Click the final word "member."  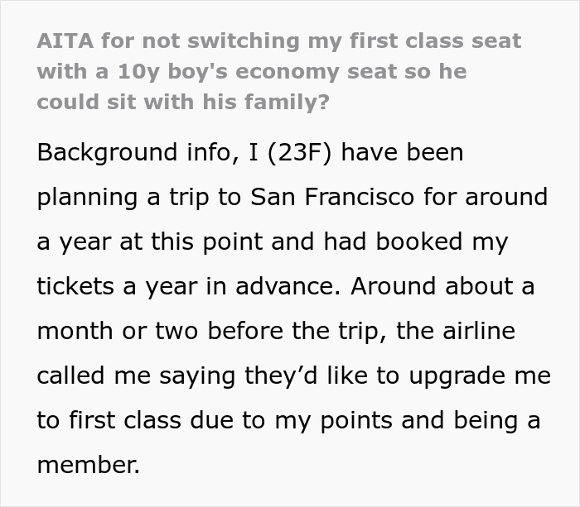pyautogui.click(x=88, y=465)
